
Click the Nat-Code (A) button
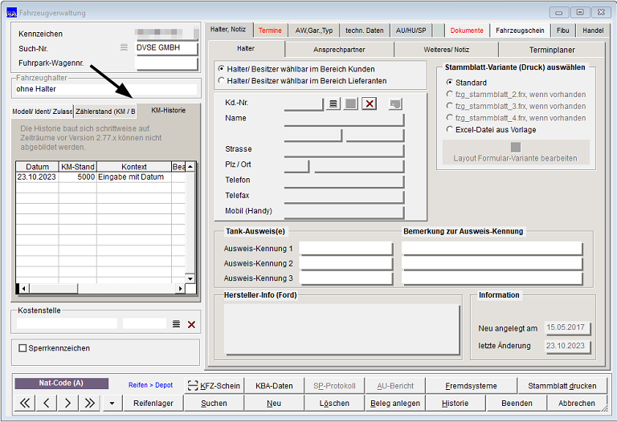pos(61,383)
